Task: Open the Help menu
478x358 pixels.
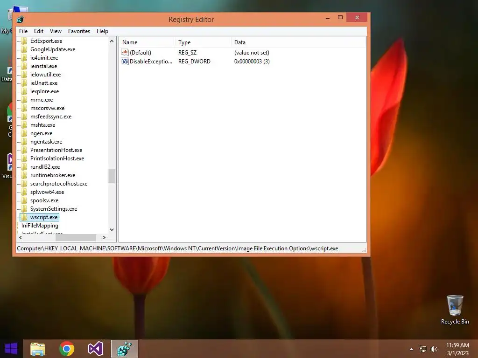Action: [102, 31]
